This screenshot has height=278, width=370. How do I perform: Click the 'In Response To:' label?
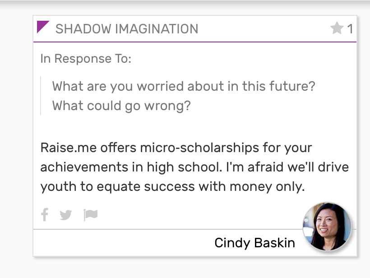point(86,59)
